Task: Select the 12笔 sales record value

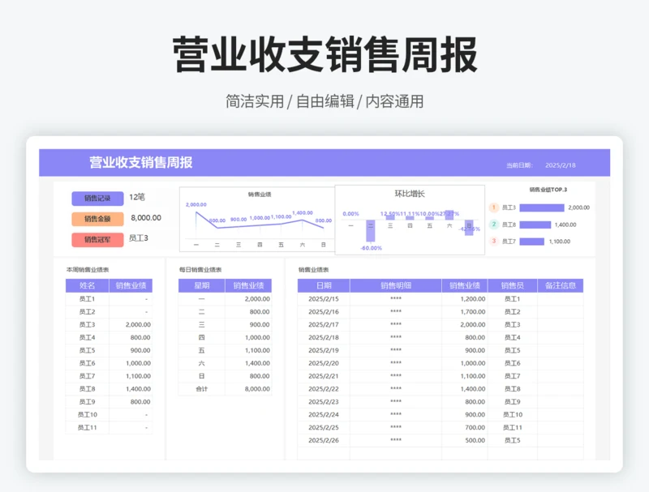Action: click(x=137, y=197)
